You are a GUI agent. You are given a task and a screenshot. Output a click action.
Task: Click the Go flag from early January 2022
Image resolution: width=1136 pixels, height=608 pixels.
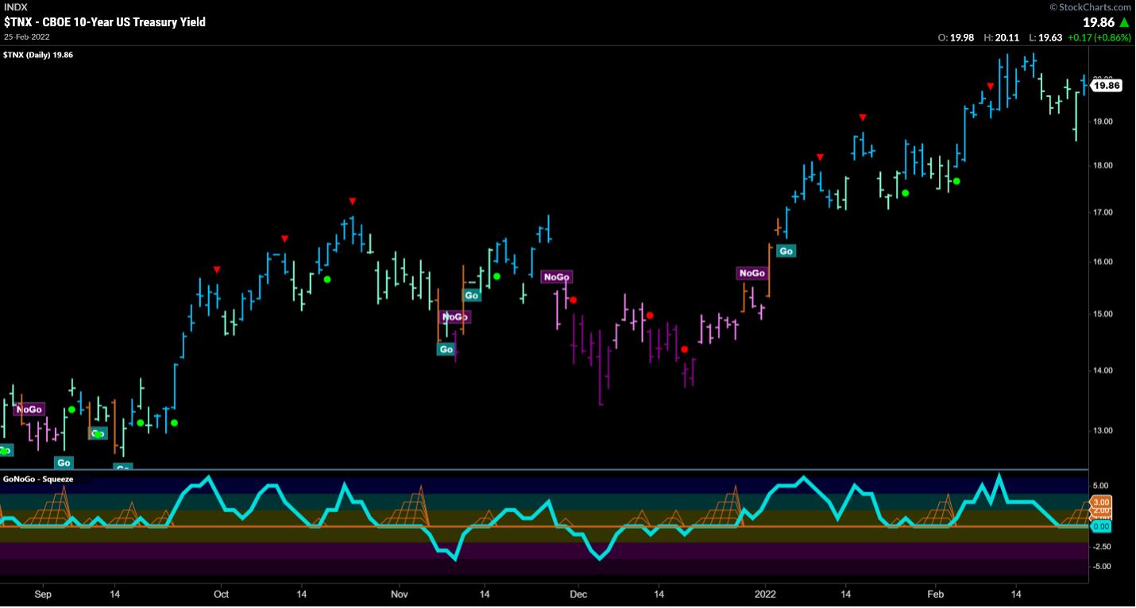coord(786,251)
